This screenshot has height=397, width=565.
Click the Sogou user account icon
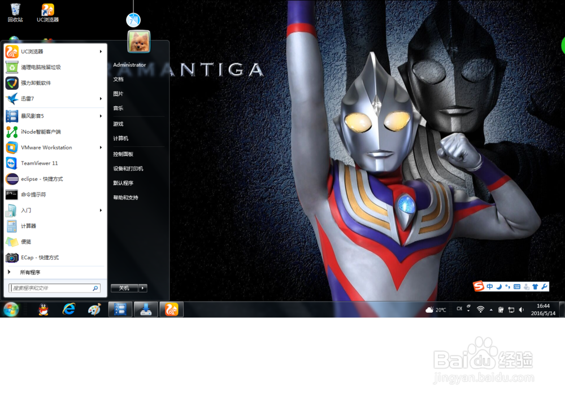click(527, 287)
